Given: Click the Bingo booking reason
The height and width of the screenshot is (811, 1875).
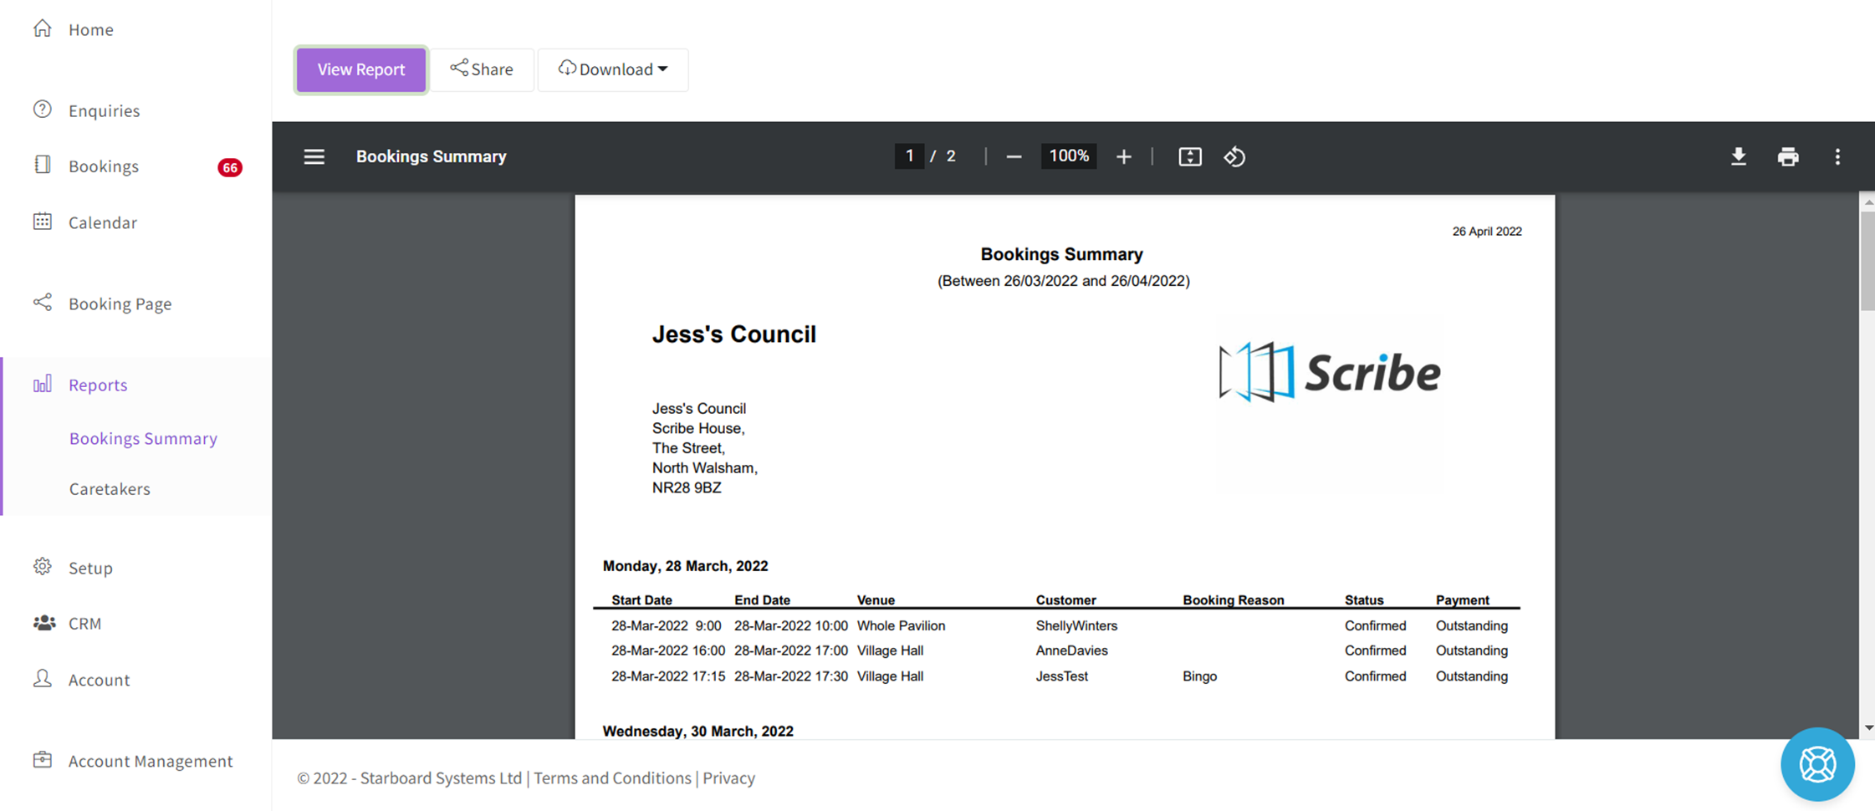Looking at the screenshot, I should pyautogui.click(x=1199, y=676).
